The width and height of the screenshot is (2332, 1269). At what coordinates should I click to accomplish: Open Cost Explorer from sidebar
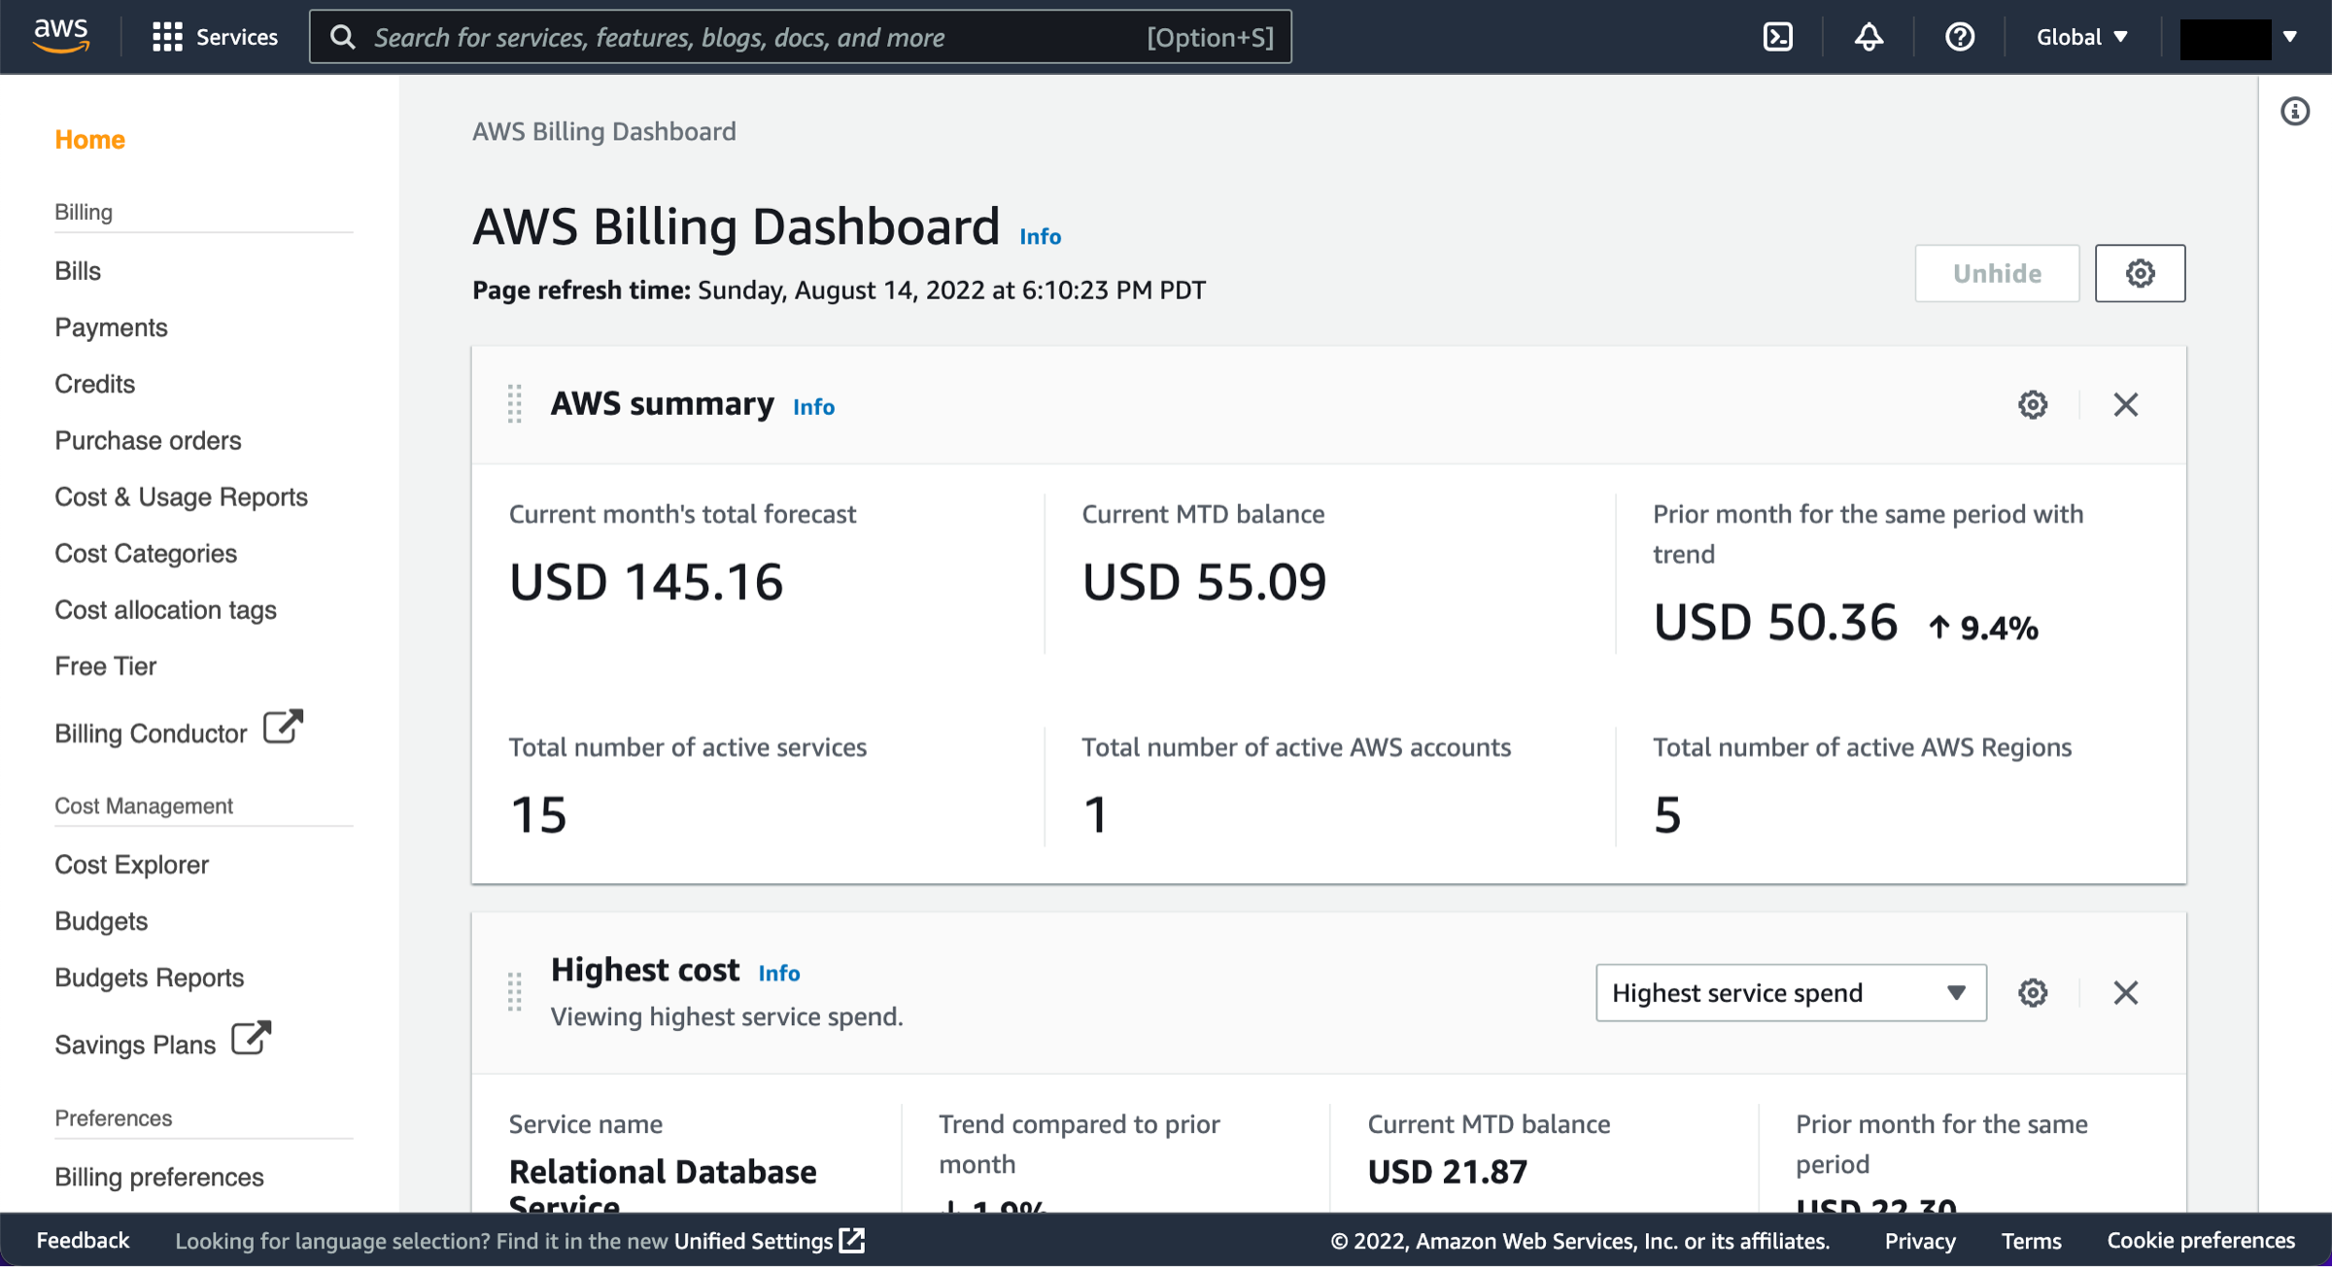[129, 864]
